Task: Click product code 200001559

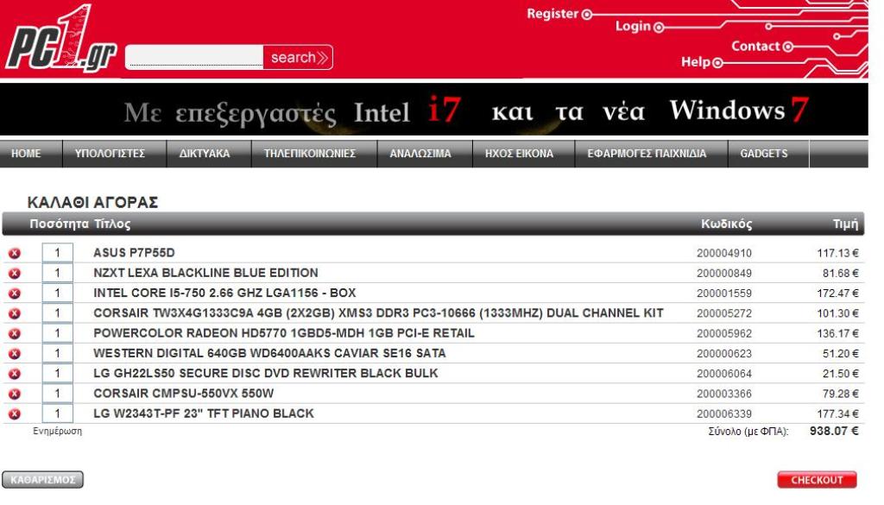Action: point(724,294)
